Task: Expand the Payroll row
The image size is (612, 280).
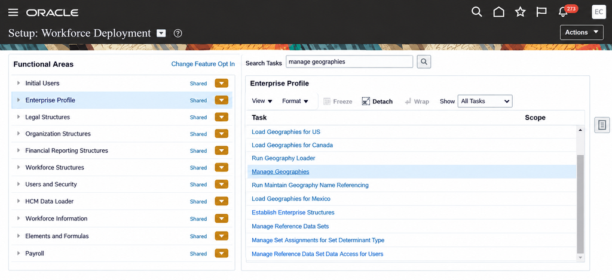Action: coord(19,253)
